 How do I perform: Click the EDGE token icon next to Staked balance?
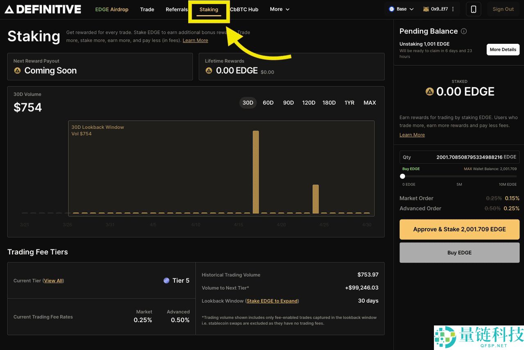pos(429,92)
